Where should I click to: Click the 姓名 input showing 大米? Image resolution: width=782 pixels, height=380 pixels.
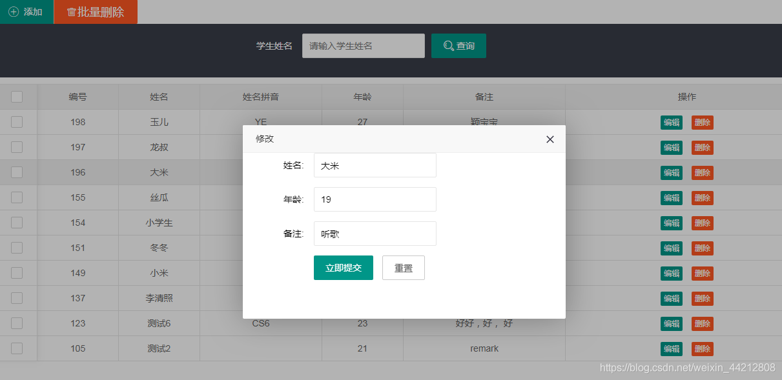[375, 165]
